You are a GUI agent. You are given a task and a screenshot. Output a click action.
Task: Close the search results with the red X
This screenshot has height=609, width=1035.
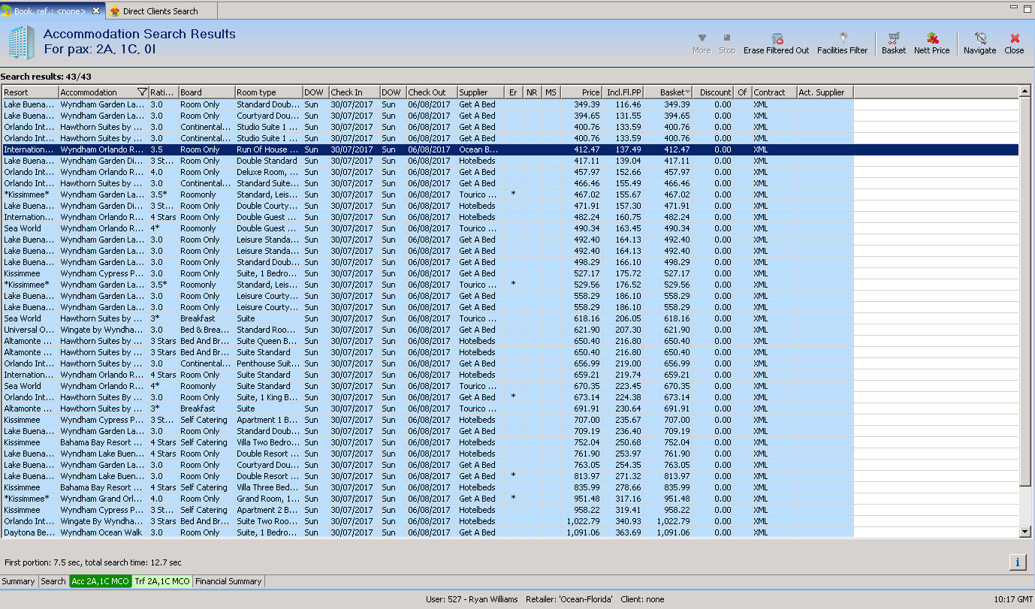pyautogui.click(x=1014, y=44)
